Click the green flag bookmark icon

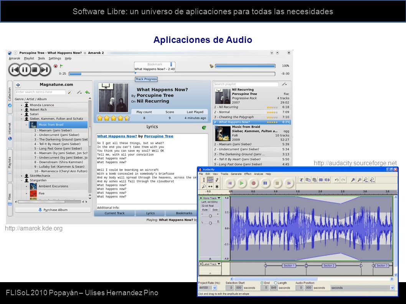[x=61, y=66]
